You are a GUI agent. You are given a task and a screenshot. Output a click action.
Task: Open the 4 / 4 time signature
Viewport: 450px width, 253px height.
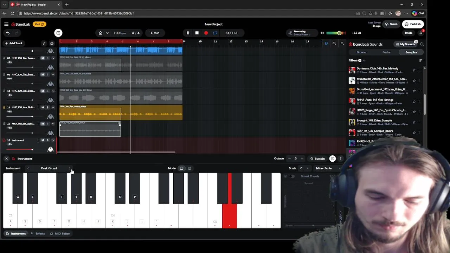136,33
